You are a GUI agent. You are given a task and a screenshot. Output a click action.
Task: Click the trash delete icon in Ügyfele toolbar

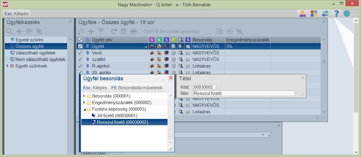click(x=124, y=31)
